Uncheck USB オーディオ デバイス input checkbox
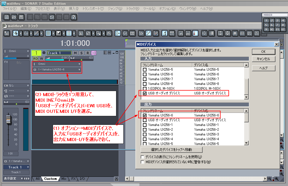288x186 pixels. [145, 93]
